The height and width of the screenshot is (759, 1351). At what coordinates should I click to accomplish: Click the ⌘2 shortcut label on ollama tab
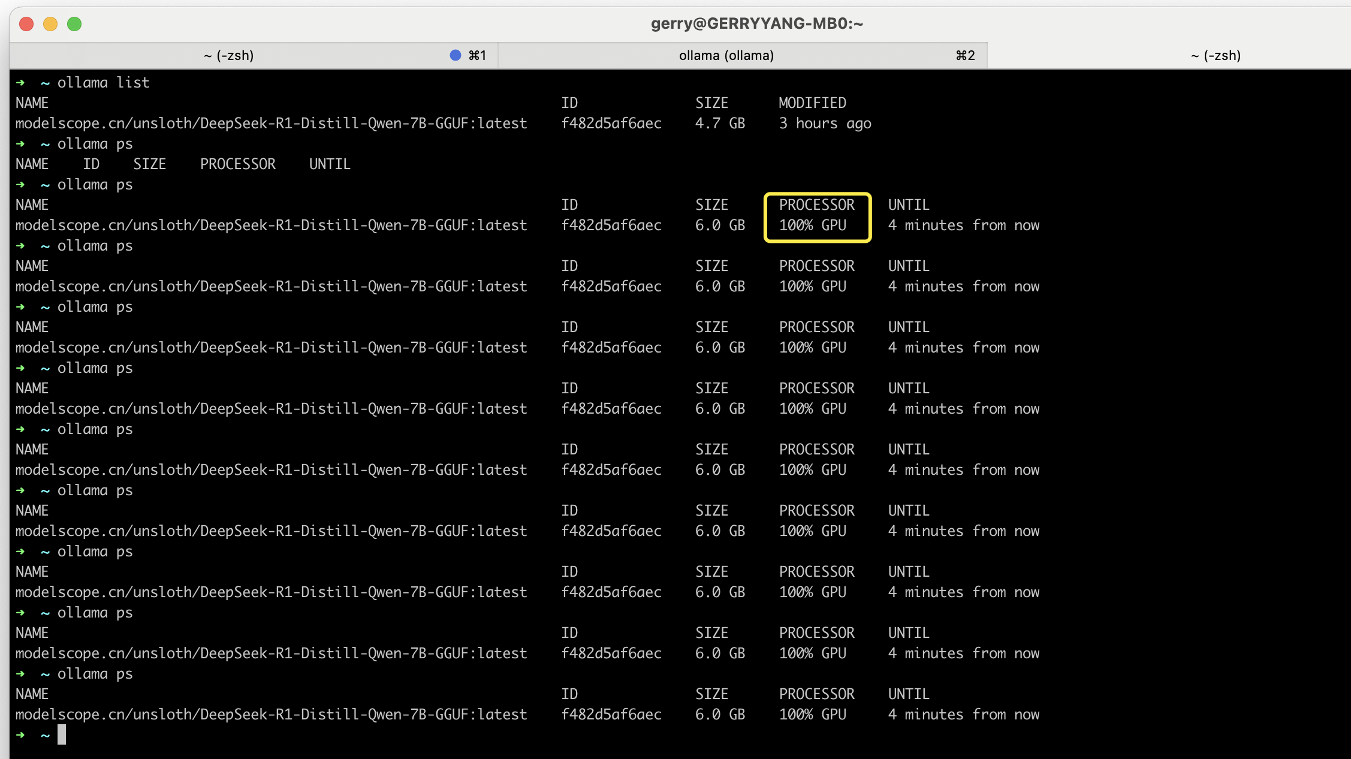tap(965, 56)
